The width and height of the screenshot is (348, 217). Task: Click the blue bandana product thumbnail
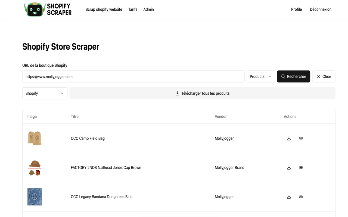35,197
